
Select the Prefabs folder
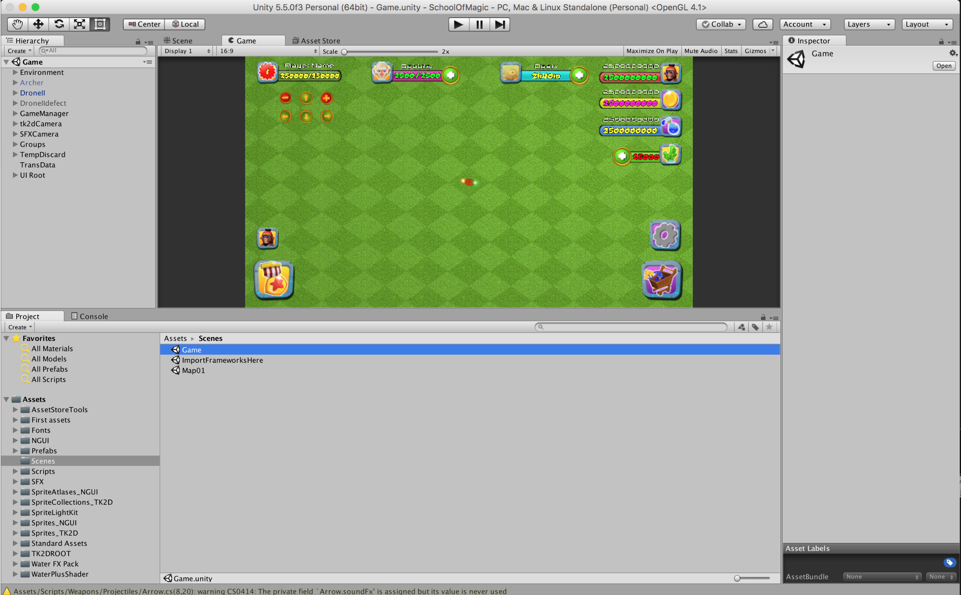pos(44,450)
